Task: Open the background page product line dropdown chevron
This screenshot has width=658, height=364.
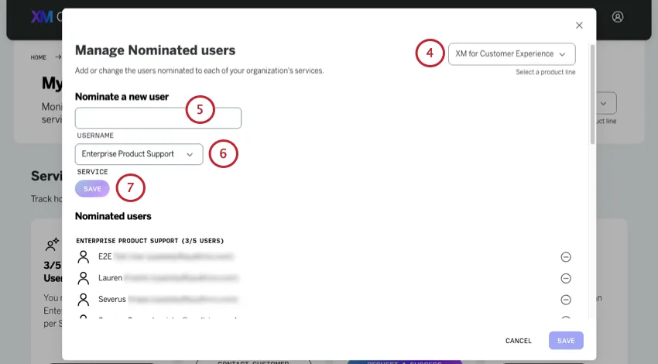Action: tap(603, 103)
